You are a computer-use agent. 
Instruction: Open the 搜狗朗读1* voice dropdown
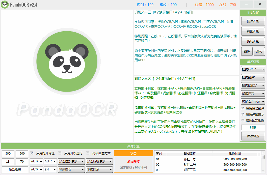point(253,85)
